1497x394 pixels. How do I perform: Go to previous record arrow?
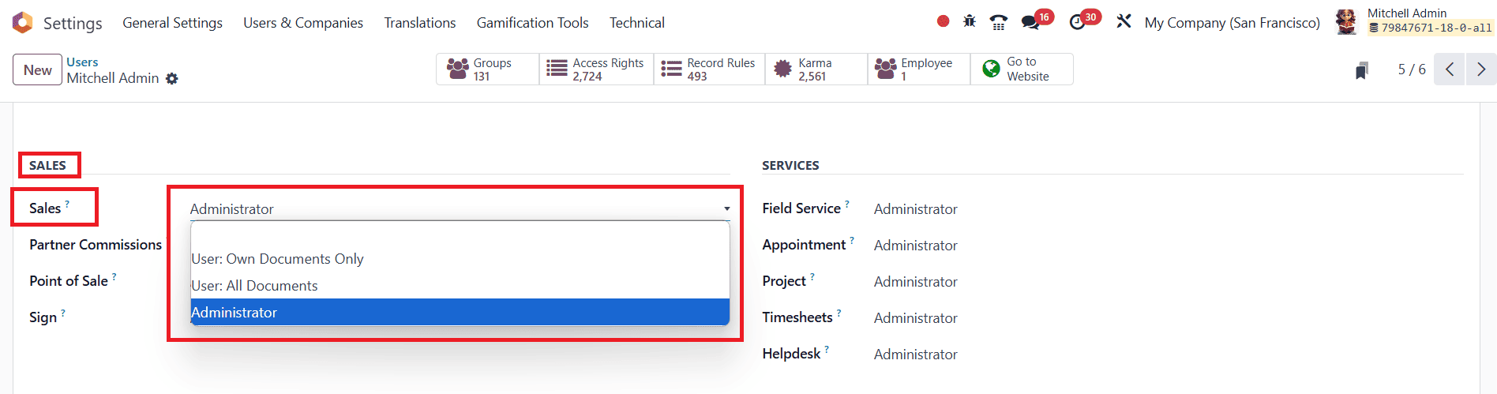(x=1450, y=69)
